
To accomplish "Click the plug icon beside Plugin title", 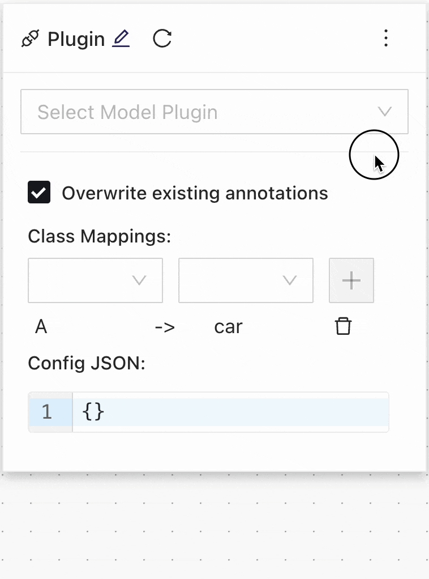I will click(30, 40).
